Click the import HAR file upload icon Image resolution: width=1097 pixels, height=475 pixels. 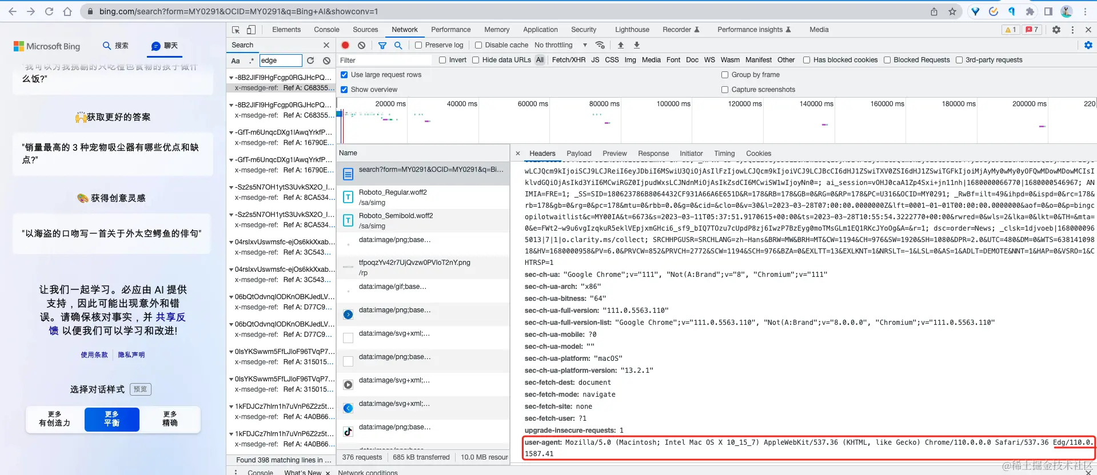click(x=621, y=45)
